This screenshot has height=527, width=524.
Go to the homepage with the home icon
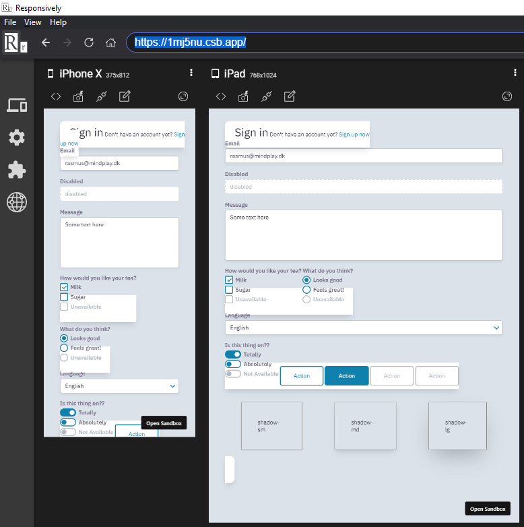[x=110, y=42]
